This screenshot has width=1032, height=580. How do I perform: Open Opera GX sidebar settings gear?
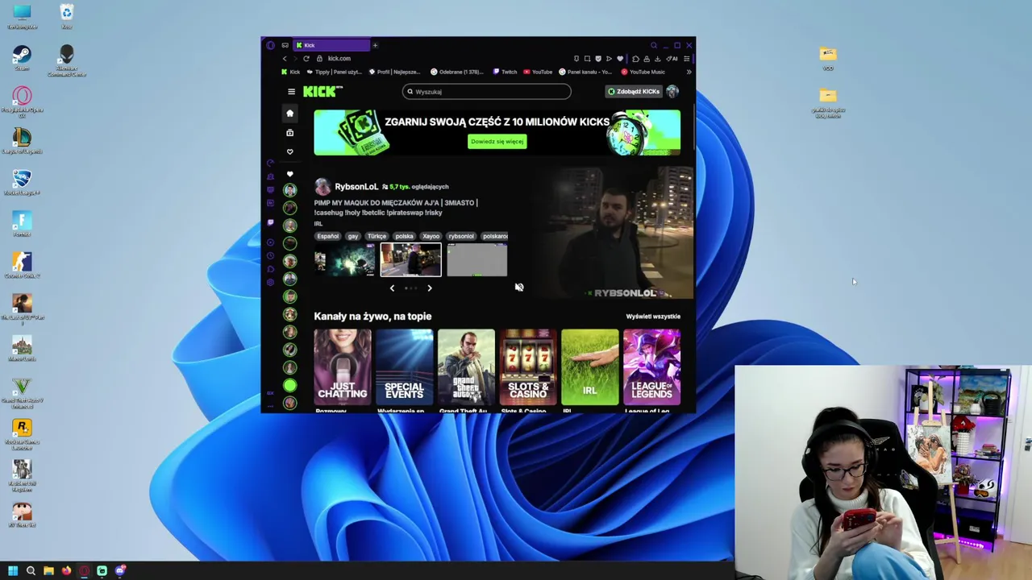[x=270, y=282]
